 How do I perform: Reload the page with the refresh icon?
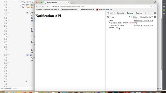point(43,6)
